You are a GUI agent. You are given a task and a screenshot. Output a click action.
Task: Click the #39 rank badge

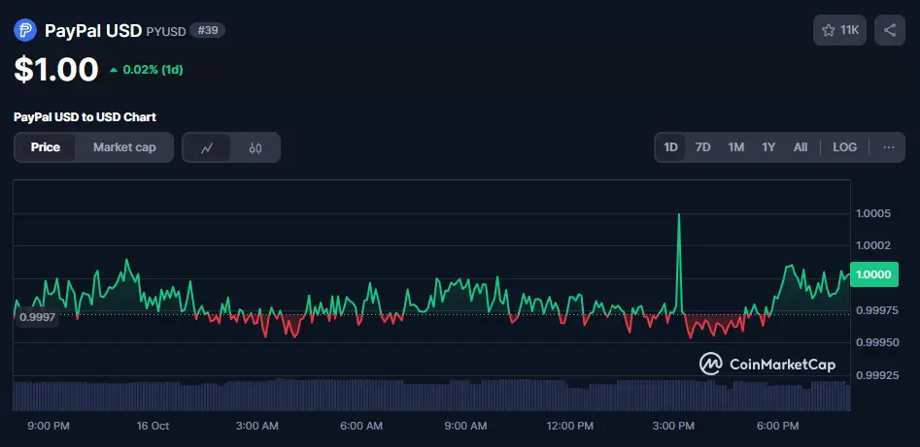pyautogui.click(x=209, y=30)
